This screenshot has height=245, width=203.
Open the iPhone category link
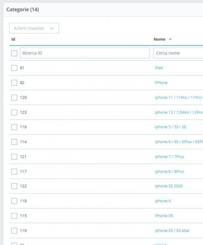(161, 83)
